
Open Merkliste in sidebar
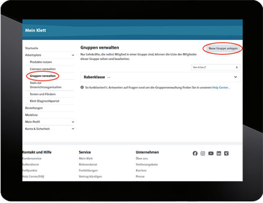click(32, 115)
